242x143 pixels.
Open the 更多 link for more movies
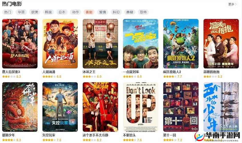[232, 4]
